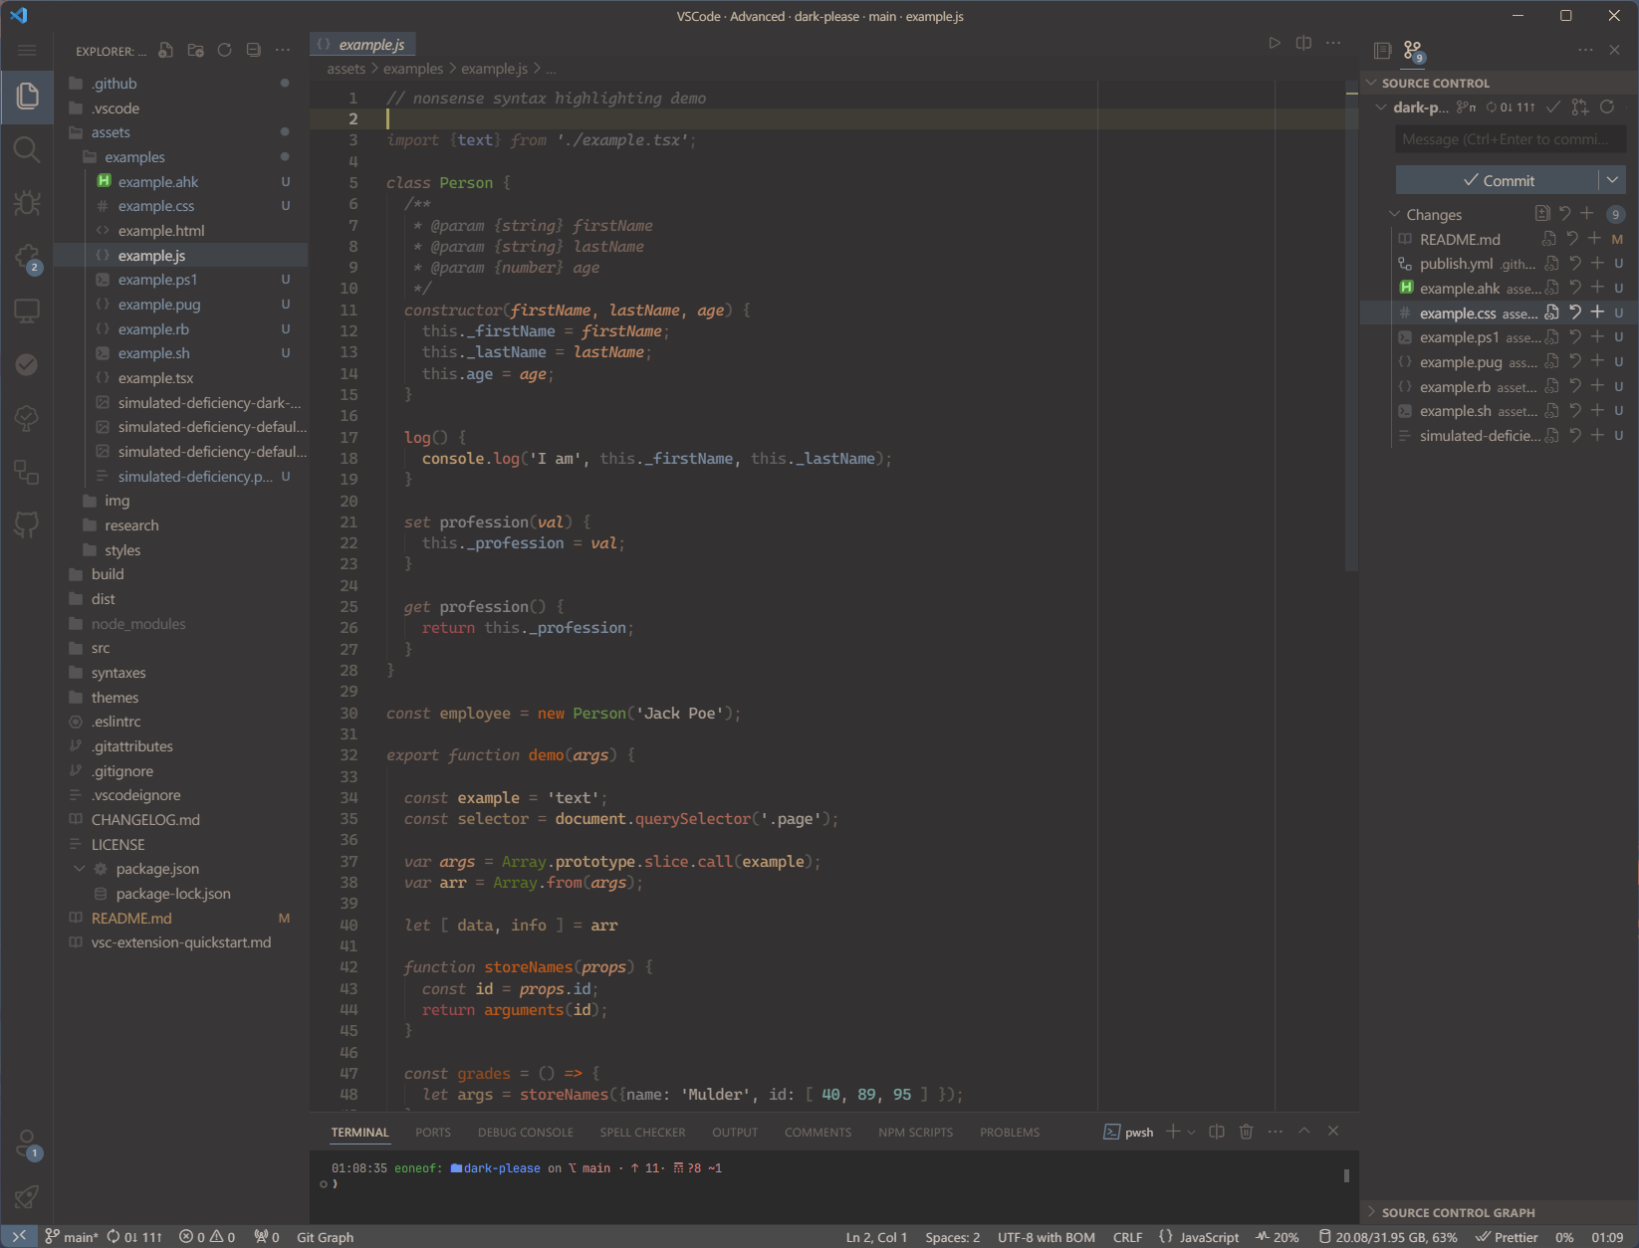The image size is (1639, 1248).
Task: Click the New File icon in Explorer header
Action: (166, 50)
